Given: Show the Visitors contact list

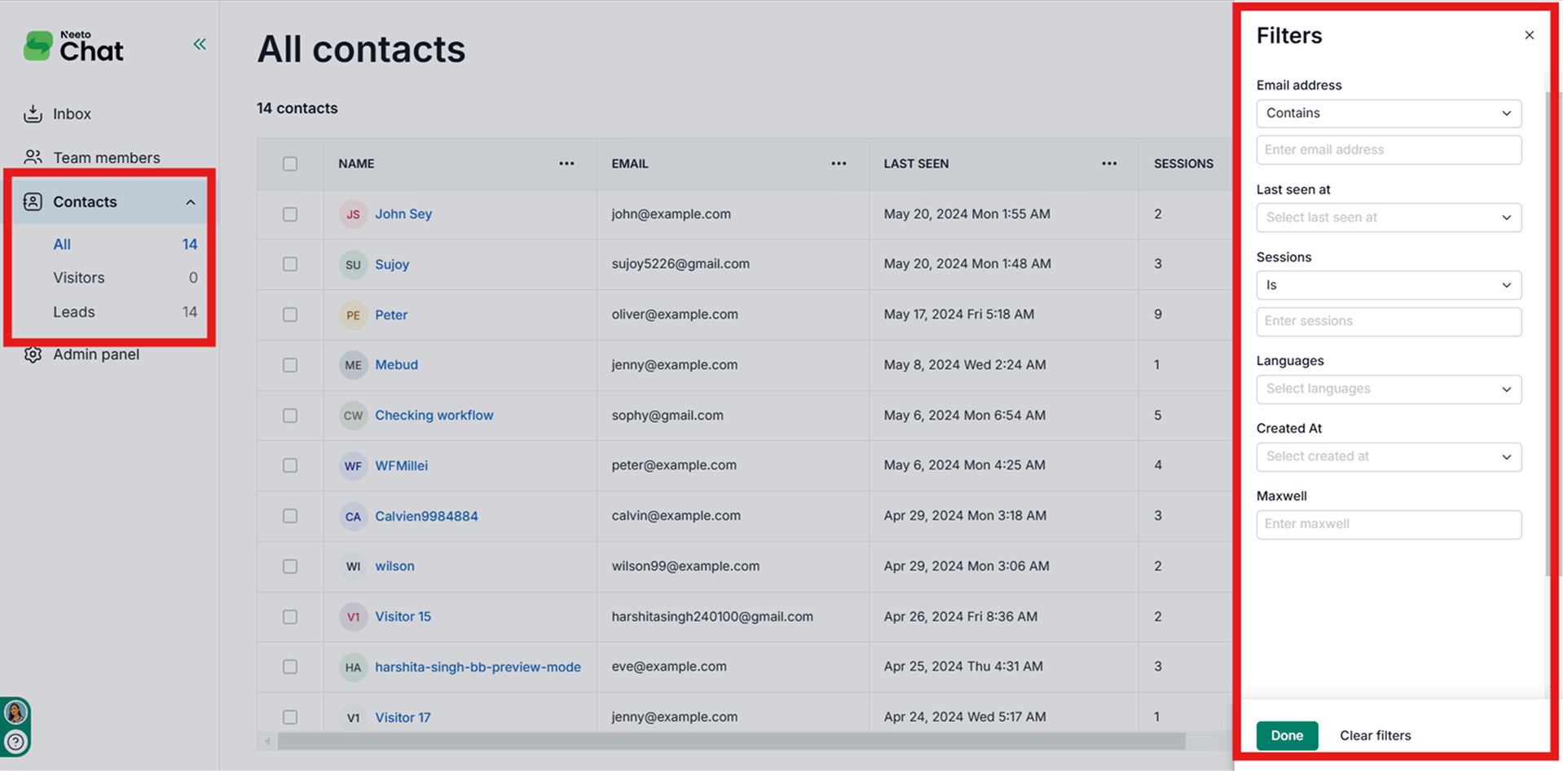Looking at the screenshot, I should [x=79, y=278].
